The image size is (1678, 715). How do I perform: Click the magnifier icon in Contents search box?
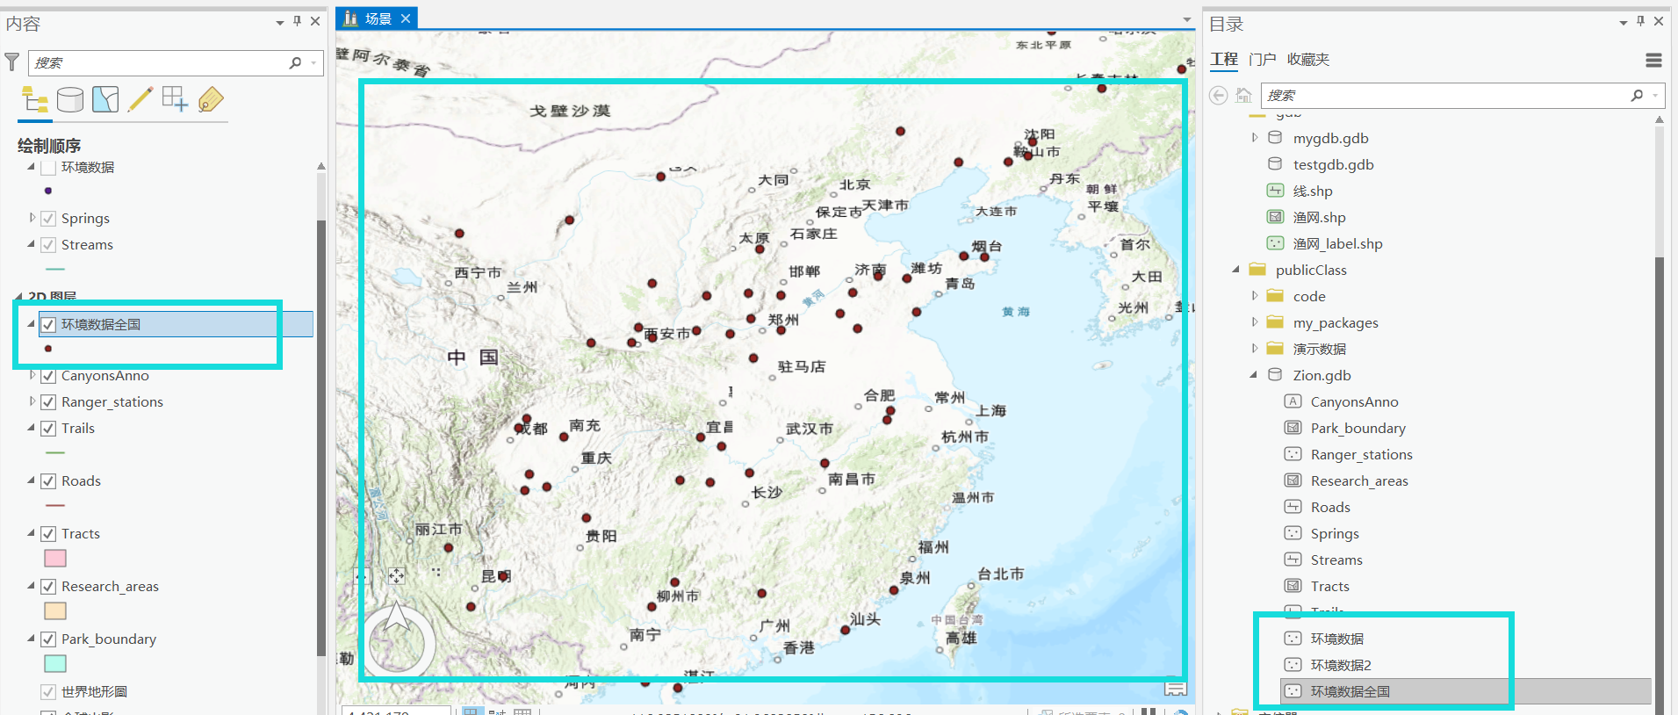click(x=295, y=62)
